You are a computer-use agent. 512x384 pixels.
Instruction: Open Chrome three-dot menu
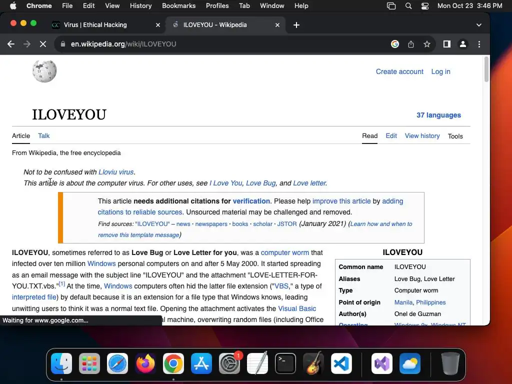479,44
